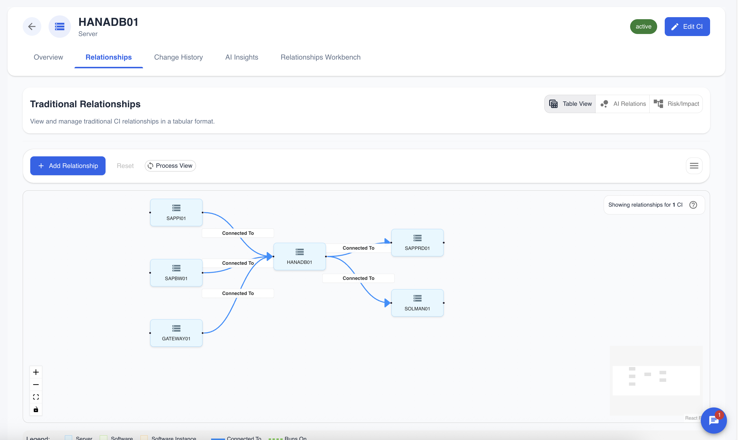Click Reset to clear graph filters
The image size is (738, 440).
[x=125, y=165]
